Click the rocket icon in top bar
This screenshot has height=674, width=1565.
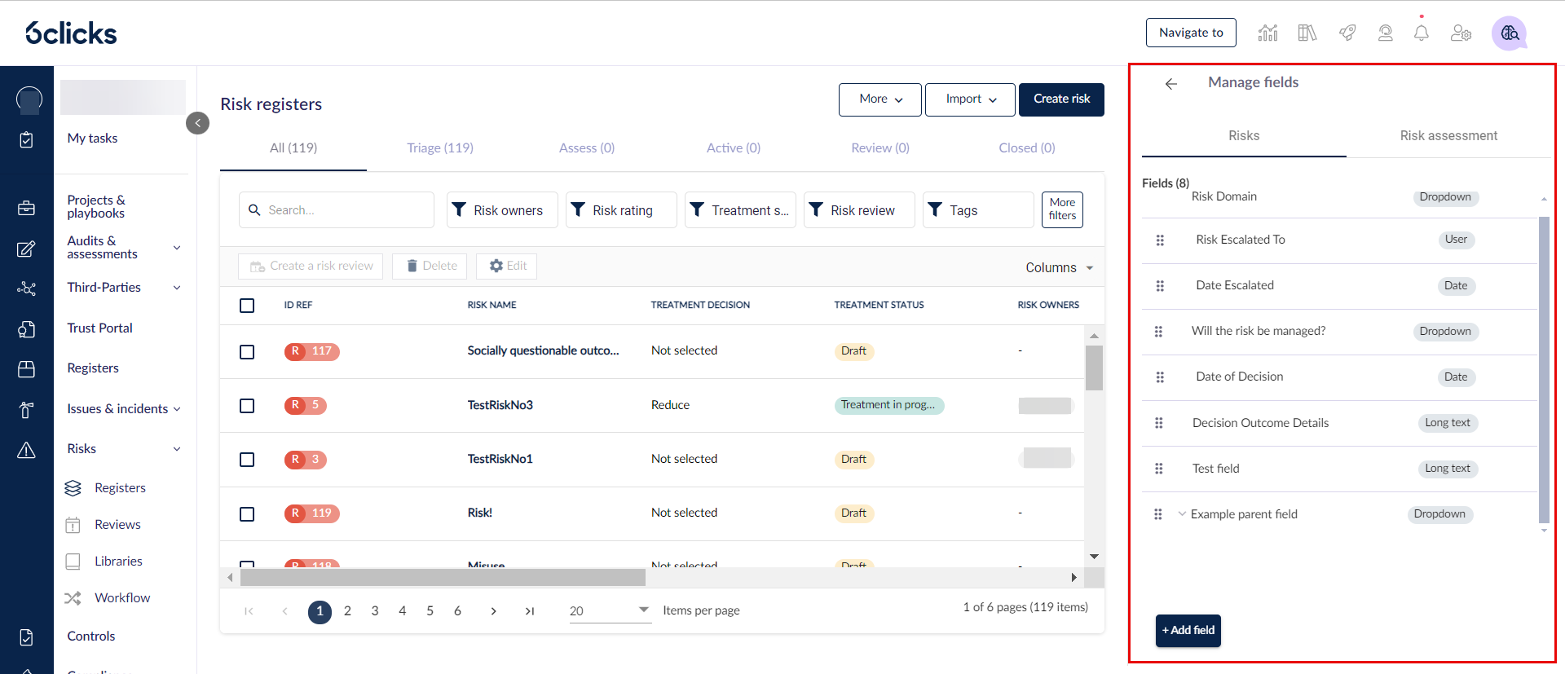(1347, 33)
